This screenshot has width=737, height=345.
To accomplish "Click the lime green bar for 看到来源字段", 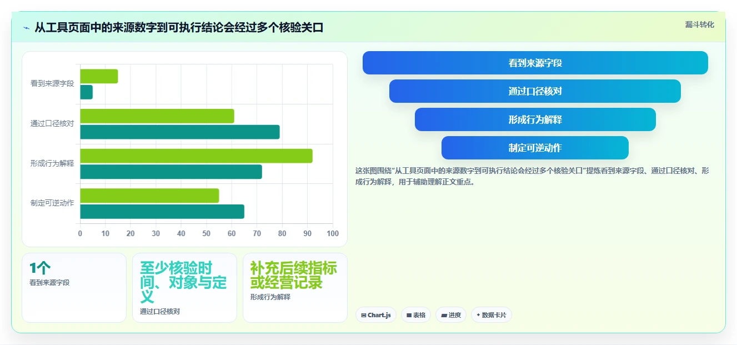I will pyautogui.click(x=99, y=76).
